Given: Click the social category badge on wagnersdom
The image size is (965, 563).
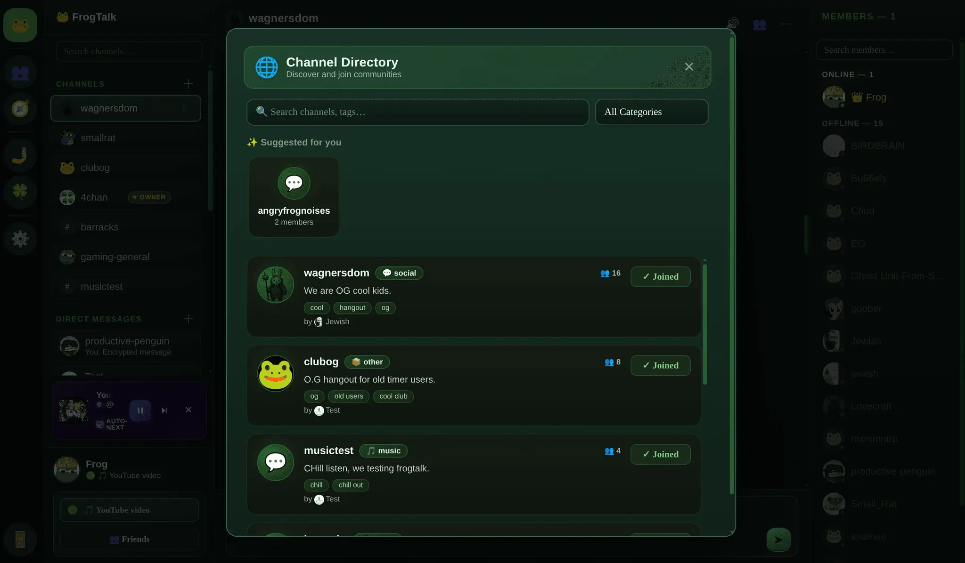Looking at the screenshot, I should (399, 273).
